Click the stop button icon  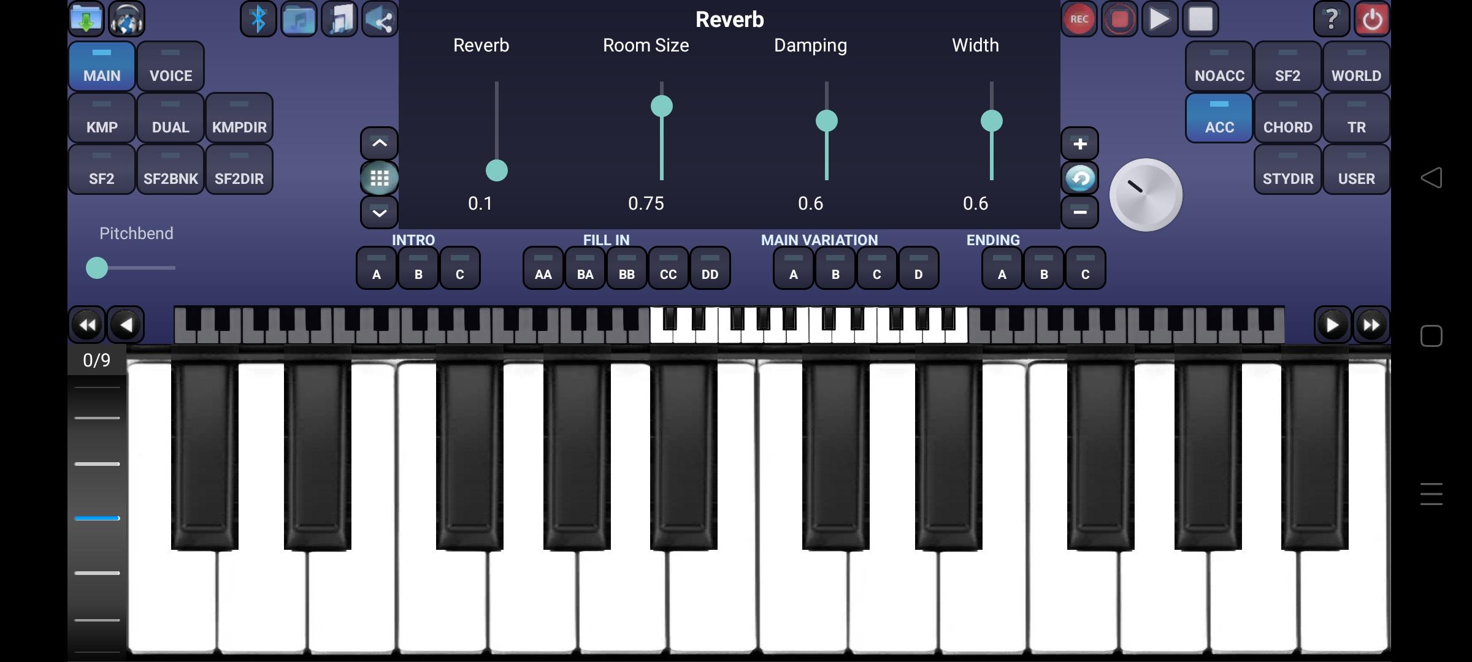[x=1199, y=18]
